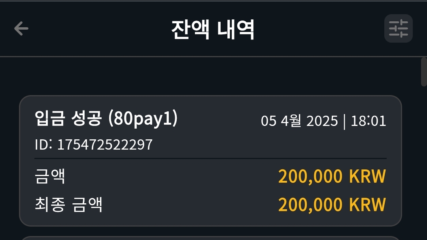
Task: Click the vertical scrollbar thumb
Action: (424, 72)
